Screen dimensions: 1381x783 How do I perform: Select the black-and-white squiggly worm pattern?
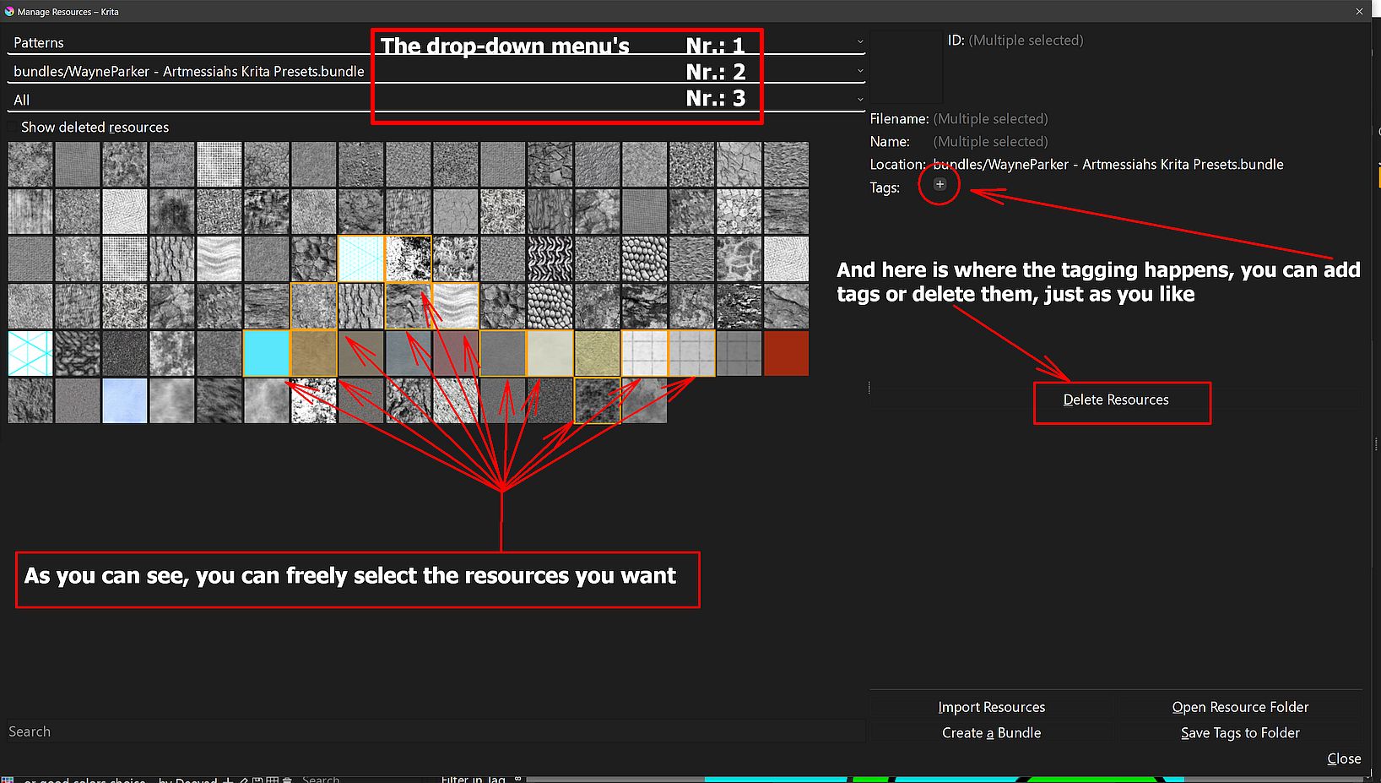coord(550,258)
